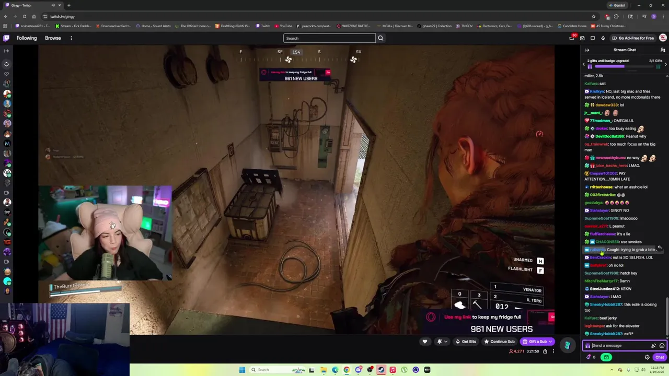
Task: Open the bookmarks apps grid icon
Action: [x=6, y=26]
